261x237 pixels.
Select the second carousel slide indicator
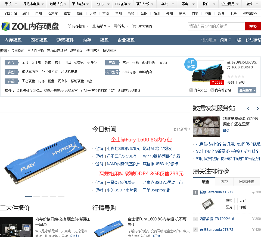(x=37, y=196)
